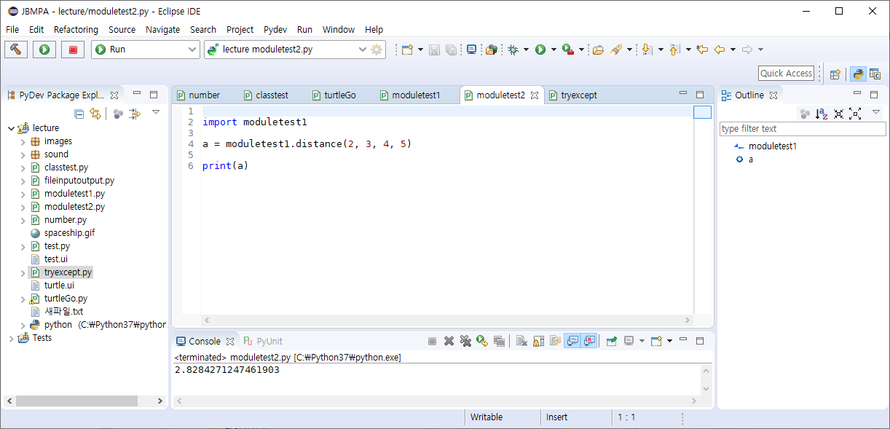Toggle Link with Editor in Package Explorer

95,114
